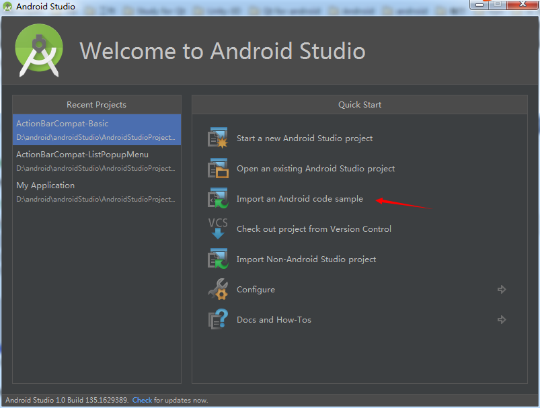Close the Android Studio window
Image resolution: width=540 pixels, height=408 pixels.
pyautogui.click(x=522, y=5)
